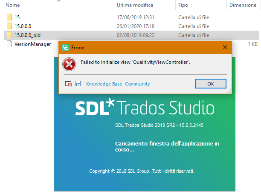The image size is (261, 194).
Task: Sort by the Tipo column header
Action: (183, 5)
